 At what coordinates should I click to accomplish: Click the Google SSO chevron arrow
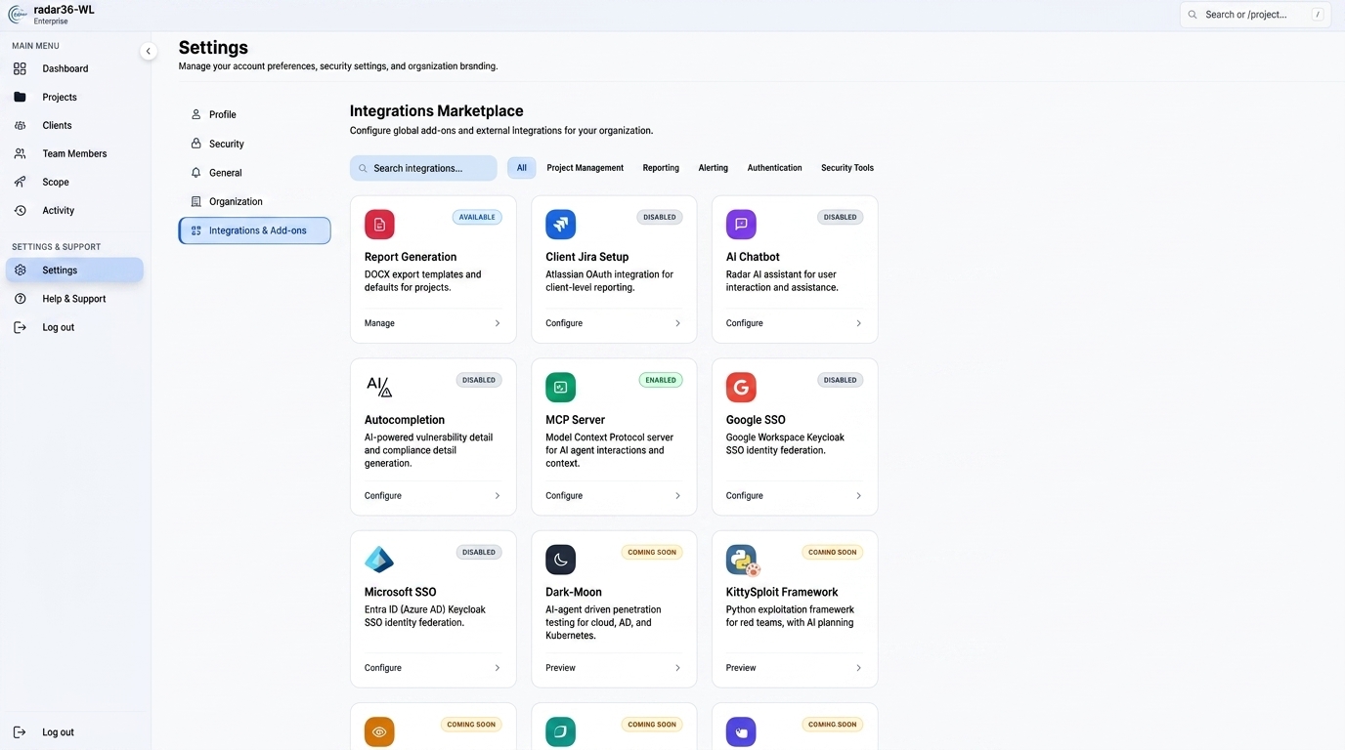click(x=859, y=496)
